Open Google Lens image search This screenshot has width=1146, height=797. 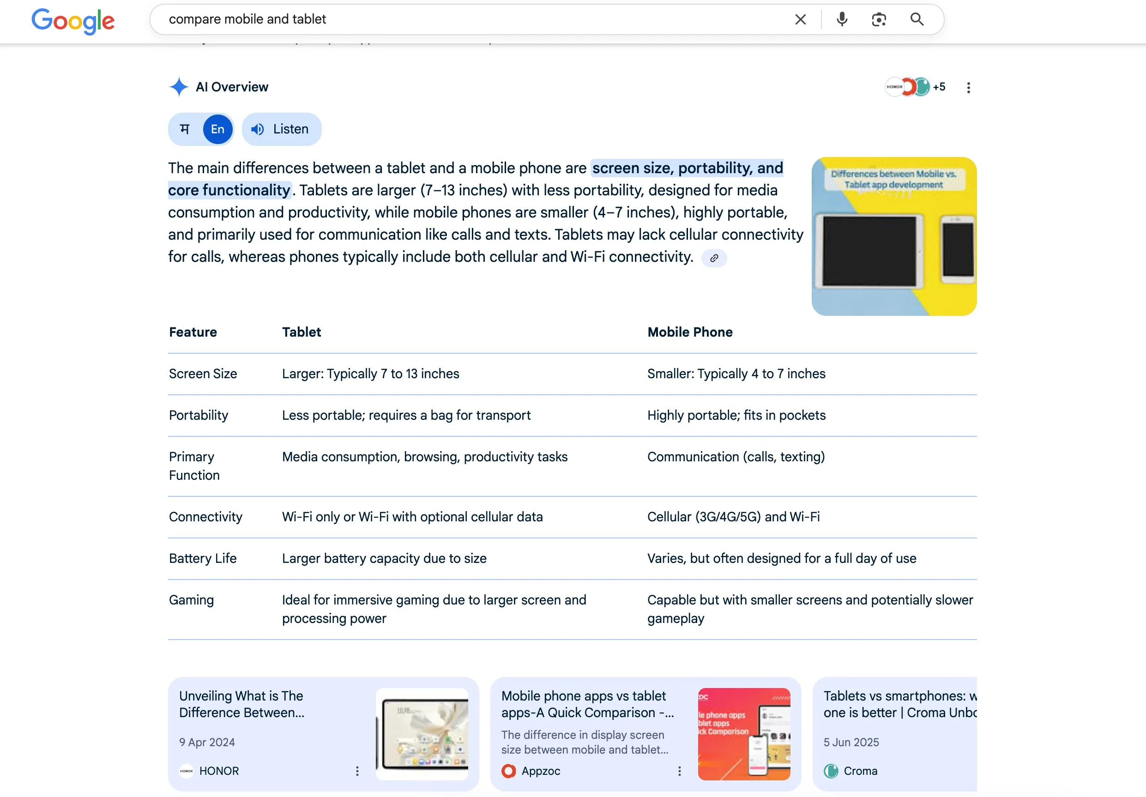[879, 19]
